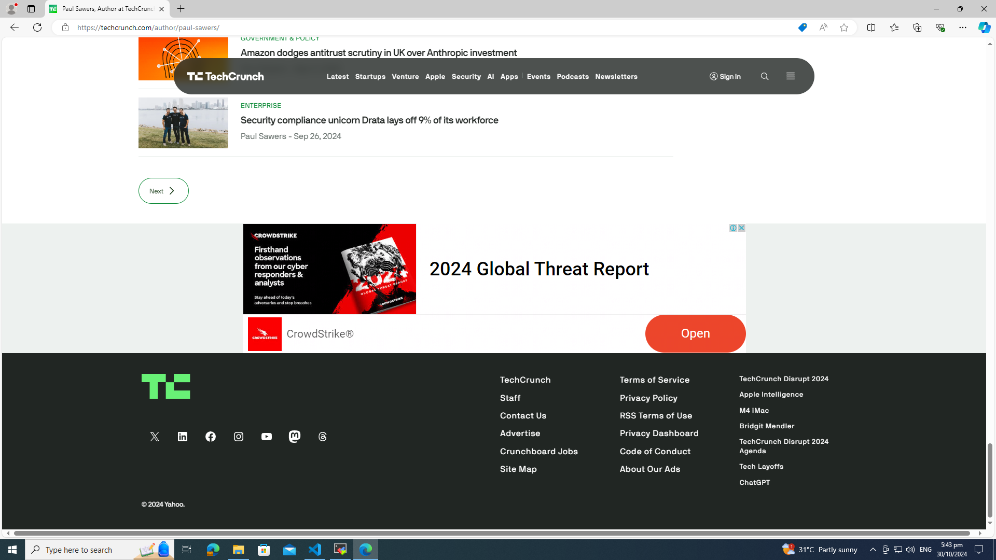Open Edge Settings and more menu

pos(963,27)
